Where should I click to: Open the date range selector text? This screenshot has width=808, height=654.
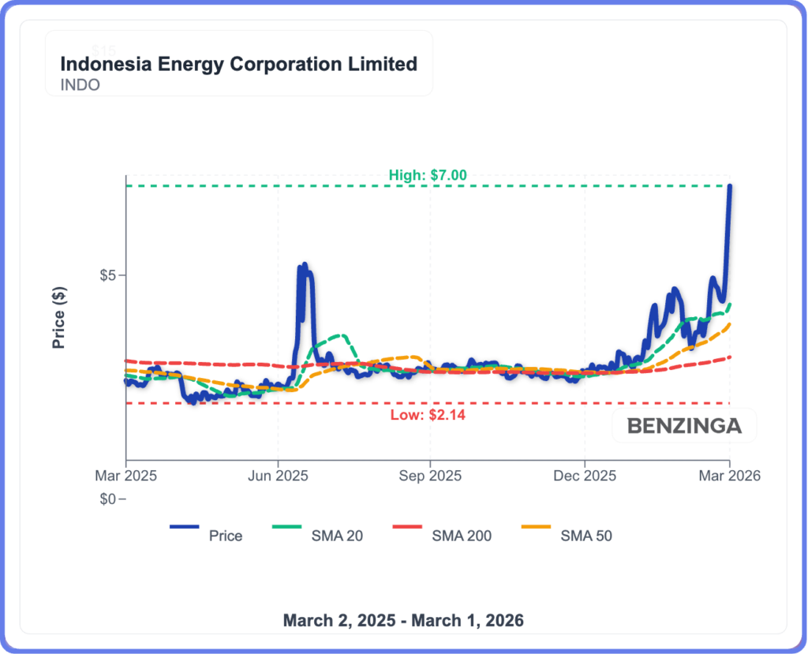point(404,620)
